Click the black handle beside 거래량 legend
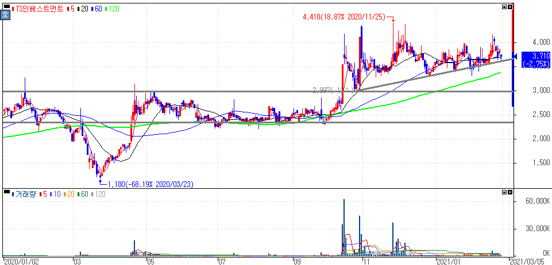Screen dimensions: 552x265 [x=7, y=191]
